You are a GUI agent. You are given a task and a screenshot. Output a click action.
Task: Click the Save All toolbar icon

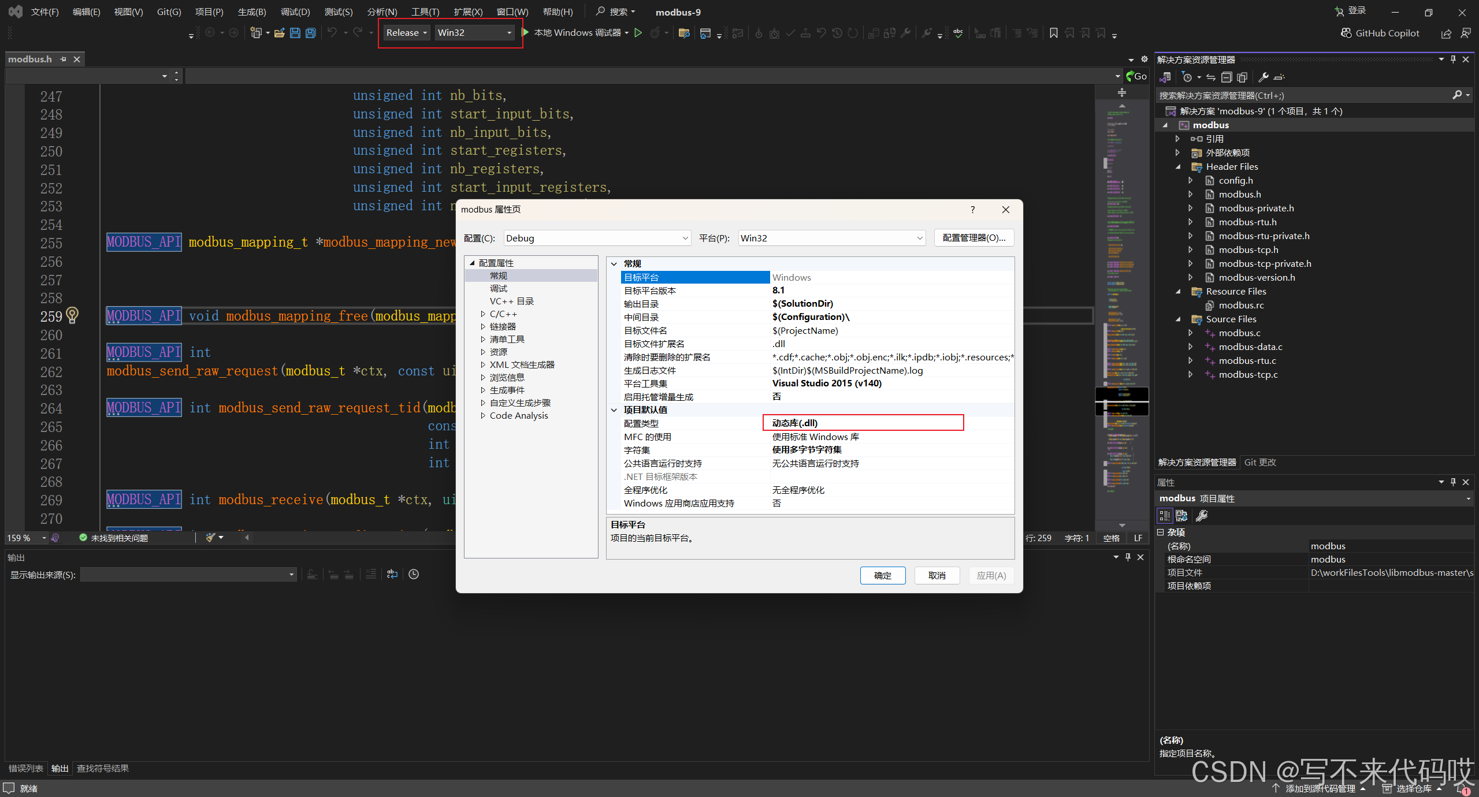(311, 33)
